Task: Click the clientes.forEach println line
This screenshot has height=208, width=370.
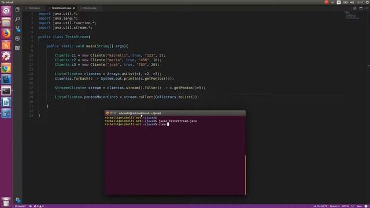Action: pyautogui.click(x=114, y=79)
